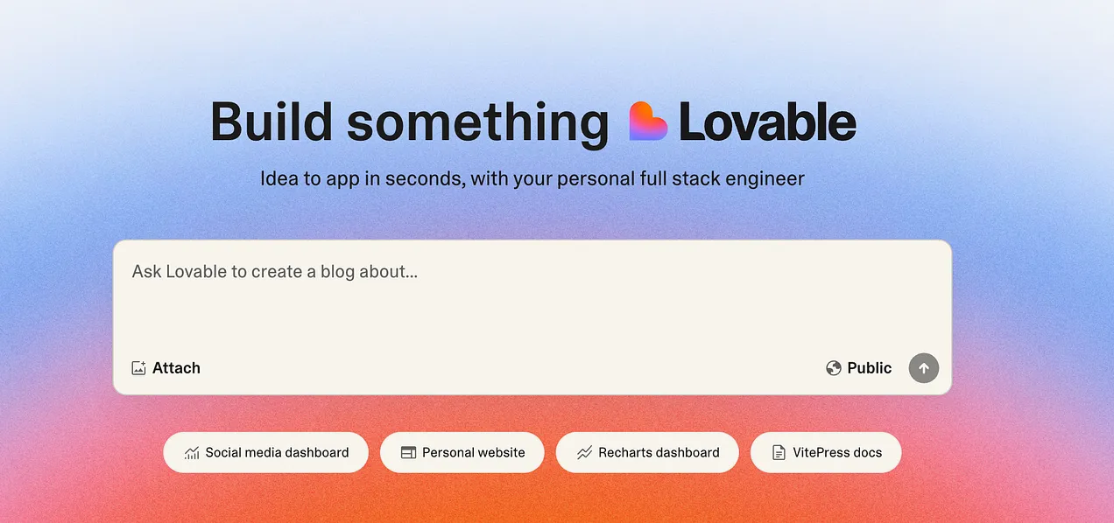This screenshot has width=1114, height=523.
Task: Toggle project visibility via Public label
Action: [870, 368]
